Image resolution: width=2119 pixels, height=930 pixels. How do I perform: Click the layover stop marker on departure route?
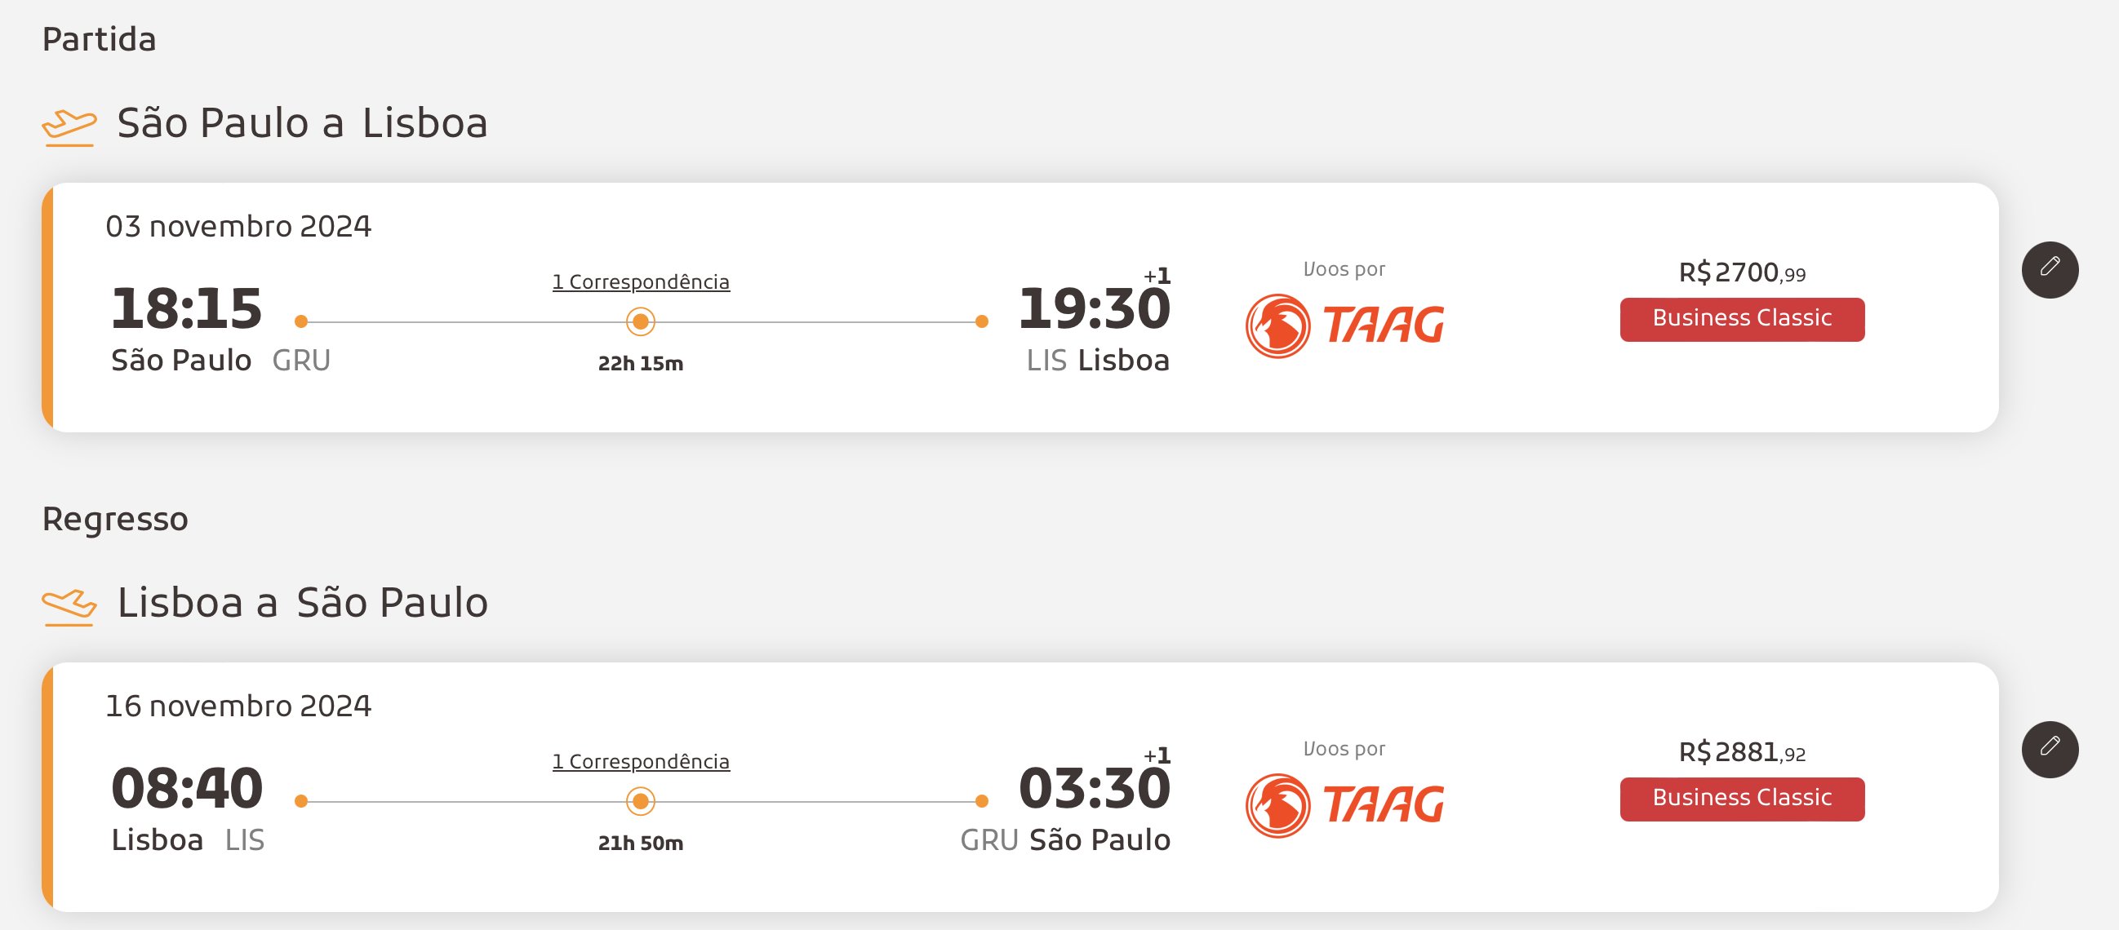(x=640, y=321)
